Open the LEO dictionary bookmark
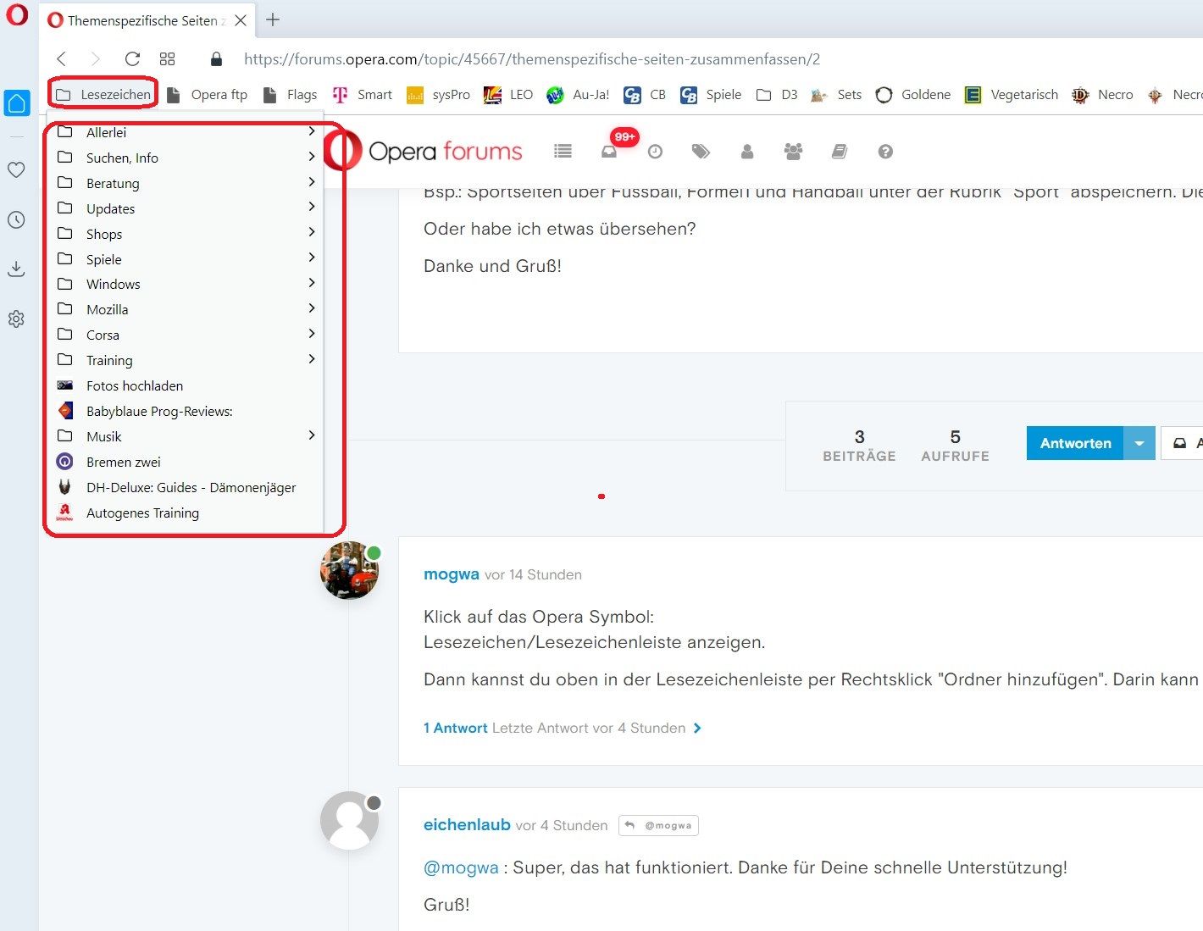The image size is (1203, 931). tap(508, 95)
